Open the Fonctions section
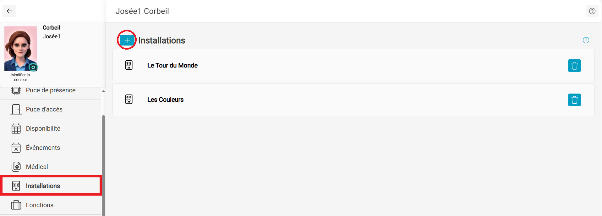 51,205
